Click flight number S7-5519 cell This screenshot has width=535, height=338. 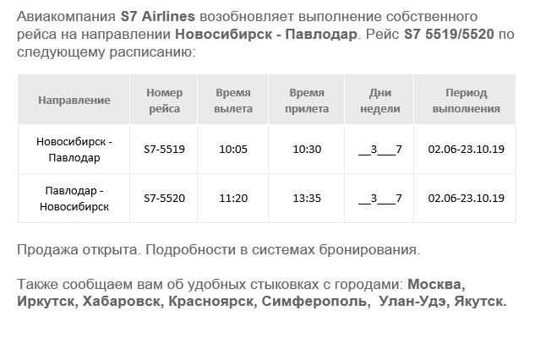click(165, 149)
